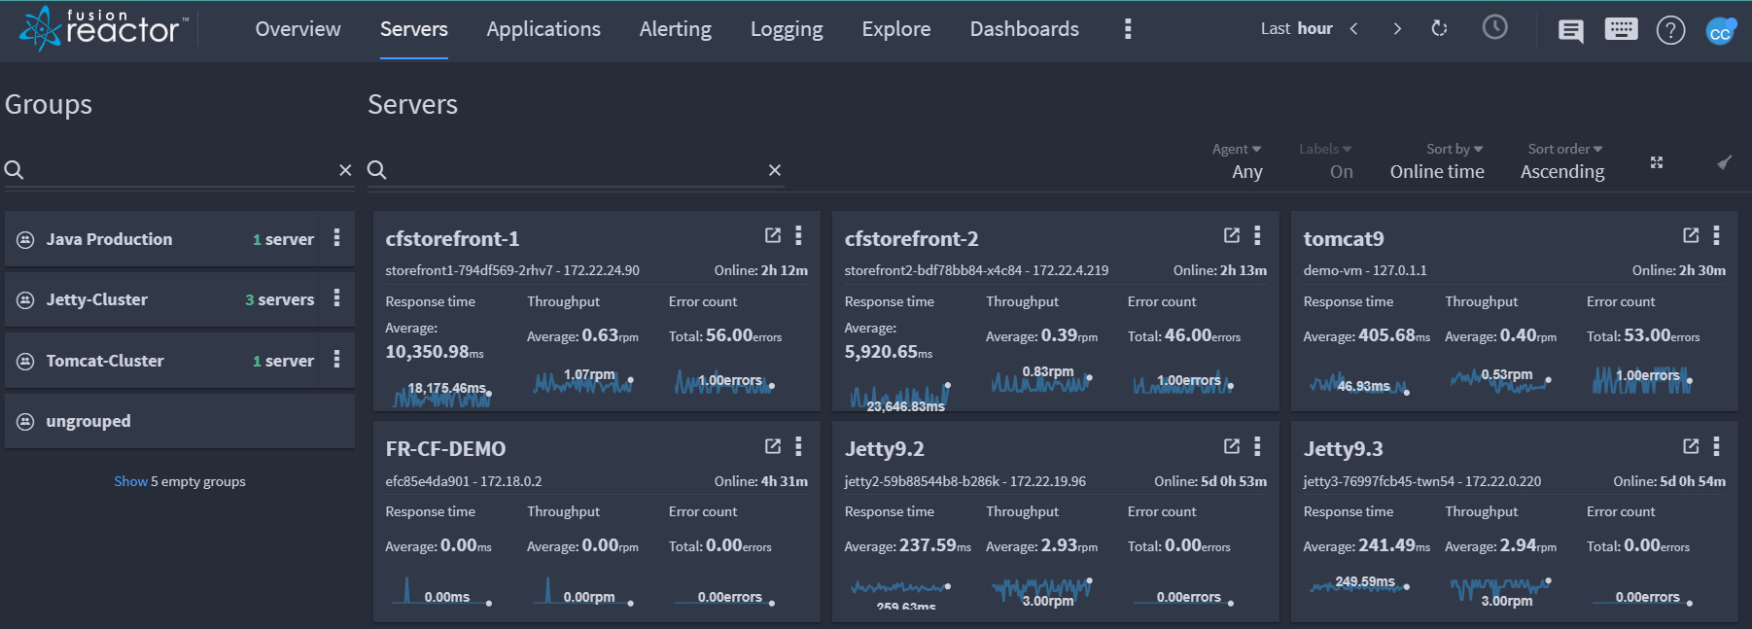Click the pin icon beside sort order
The height and width of the screenshot is (629, 1752).
(1724, 162)
